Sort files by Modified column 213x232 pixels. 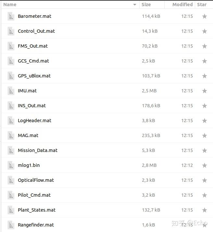point(182,5)
